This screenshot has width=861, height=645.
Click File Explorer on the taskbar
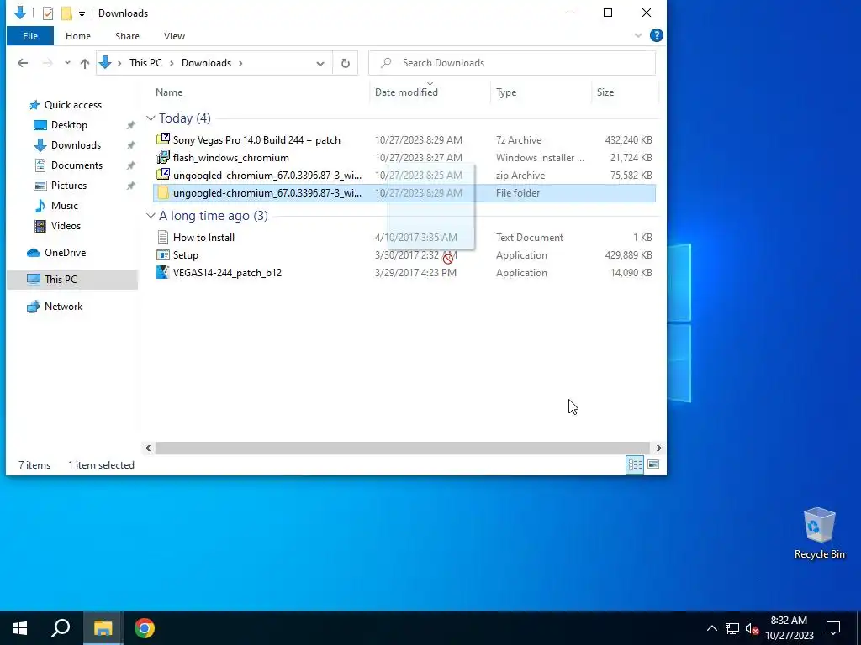tap(103, 628)
